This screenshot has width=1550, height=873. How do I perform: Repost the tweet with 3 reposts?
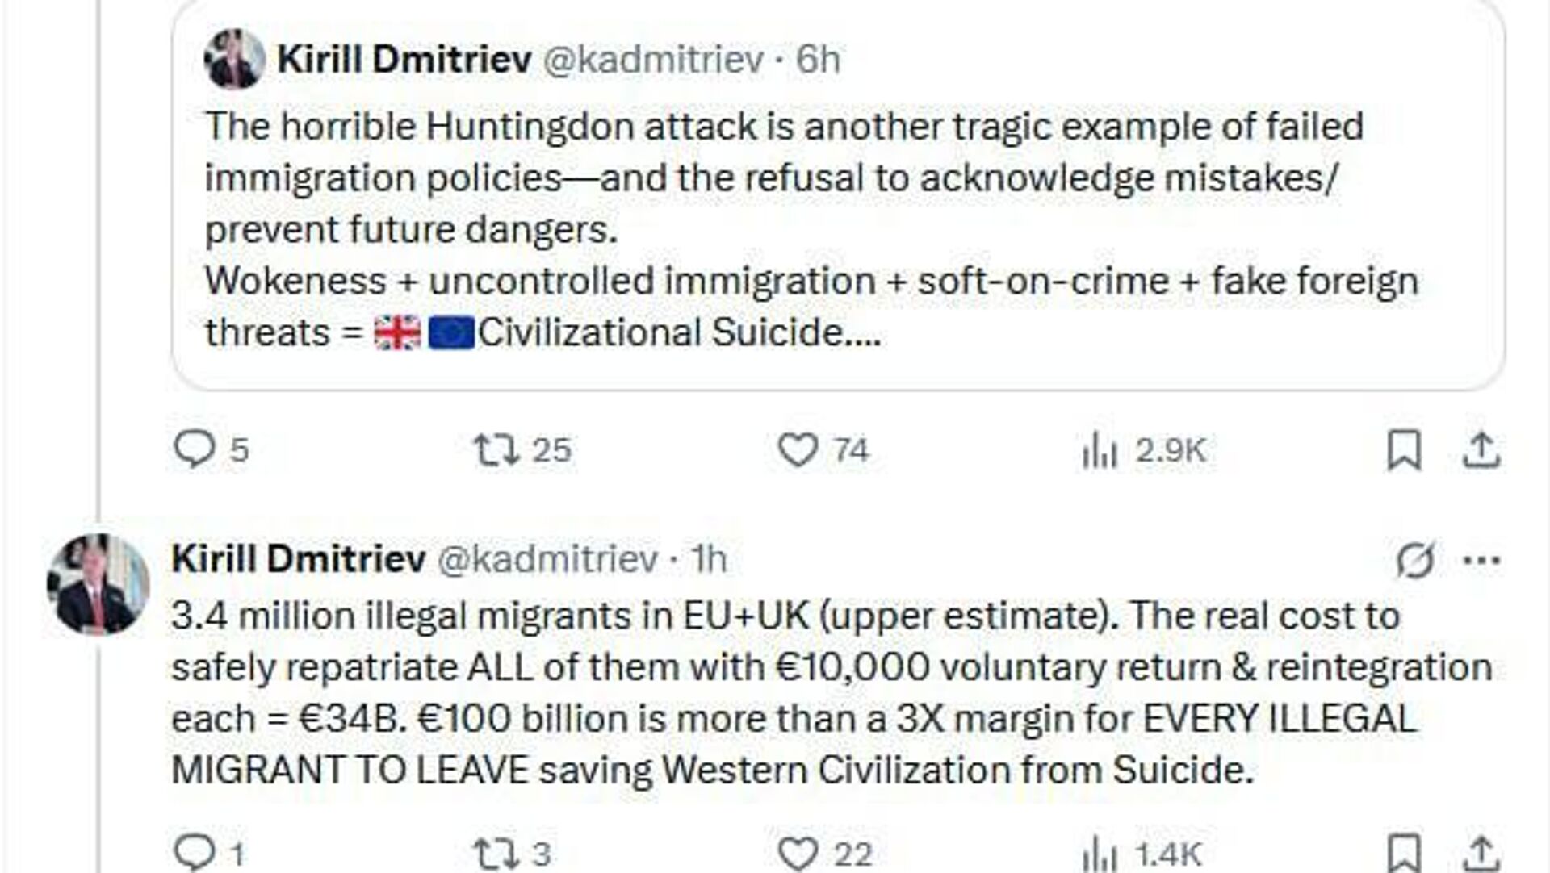pos(496,853)
